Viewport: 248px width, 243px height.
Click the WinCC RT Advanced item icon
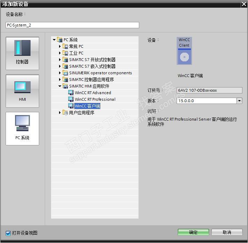[x=71, y=93]
